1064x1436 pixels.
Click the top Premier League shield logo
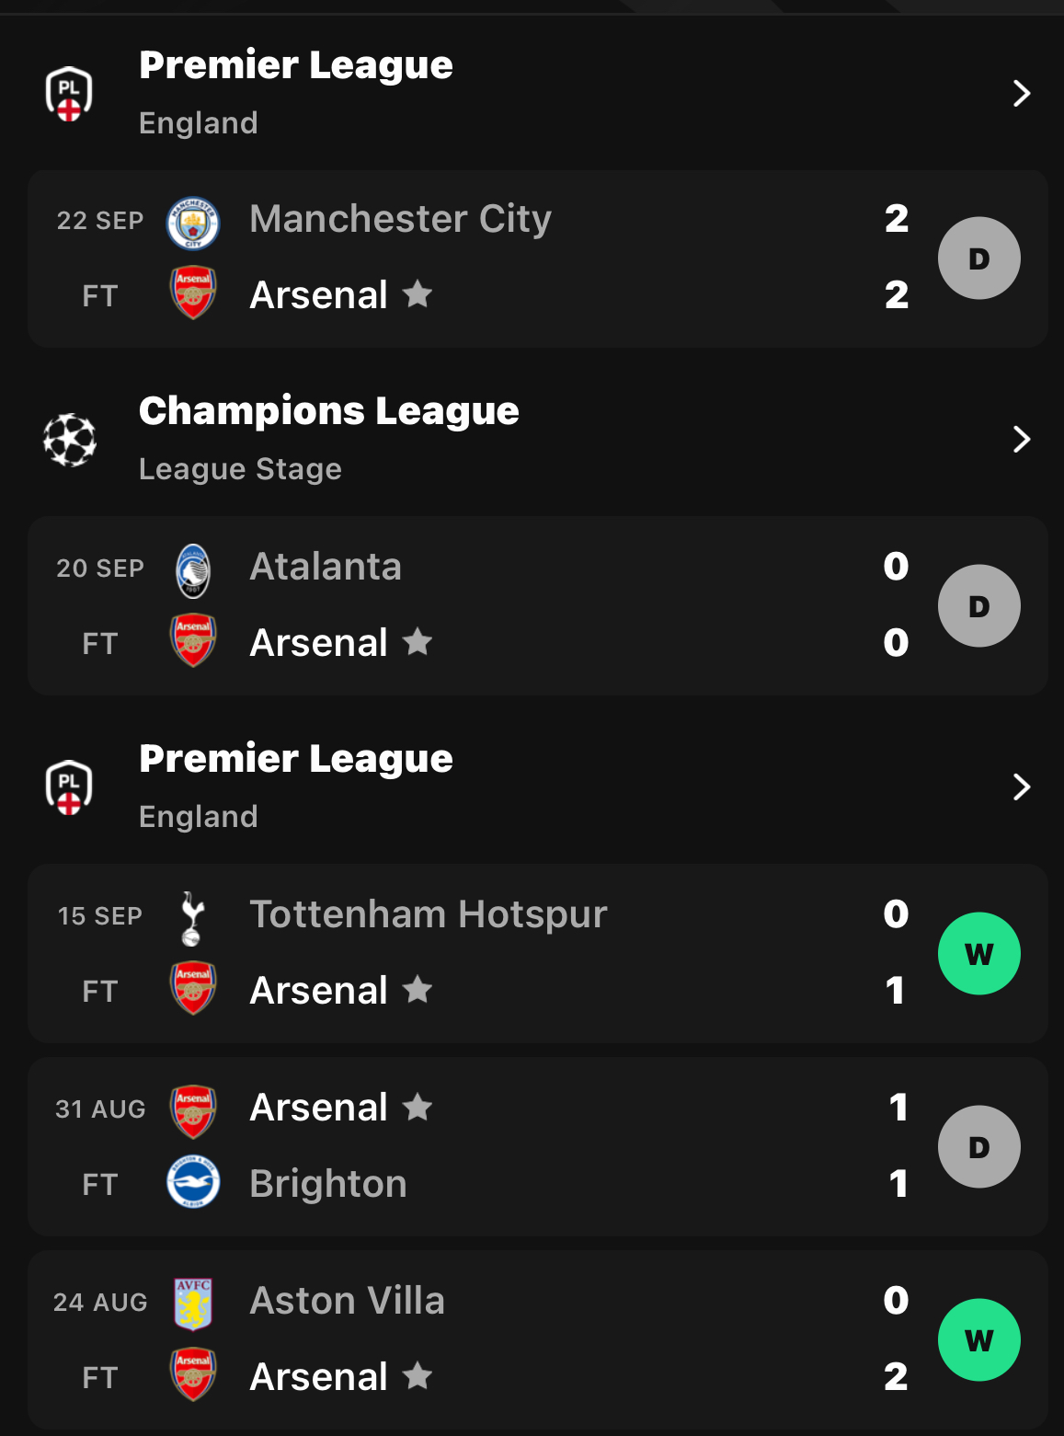(x=69, y=93)
